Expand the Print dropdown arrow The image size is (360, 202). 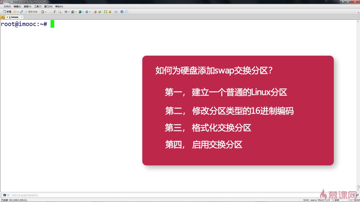point(69,12)
